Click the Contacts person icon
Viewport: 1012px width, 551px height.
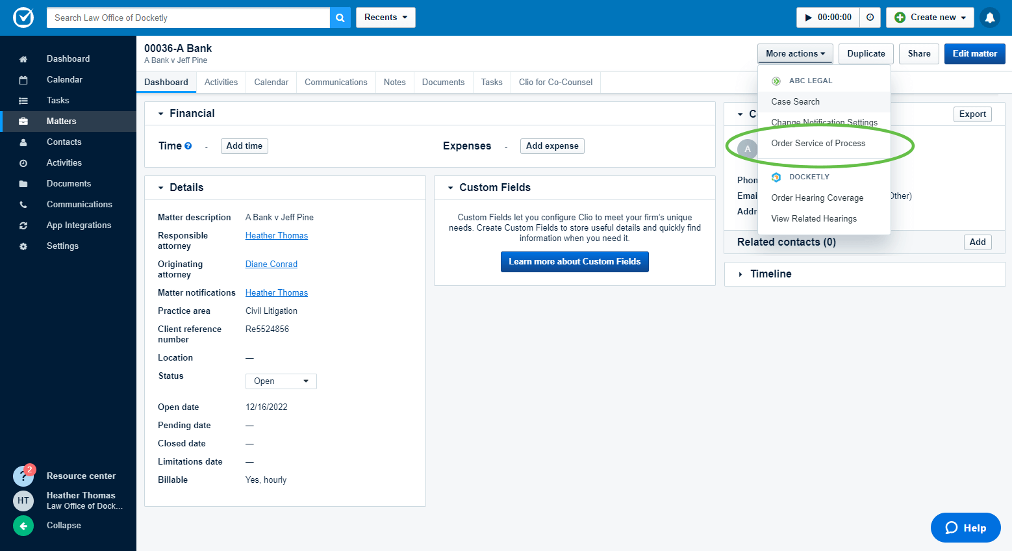[x=23, y=142]
